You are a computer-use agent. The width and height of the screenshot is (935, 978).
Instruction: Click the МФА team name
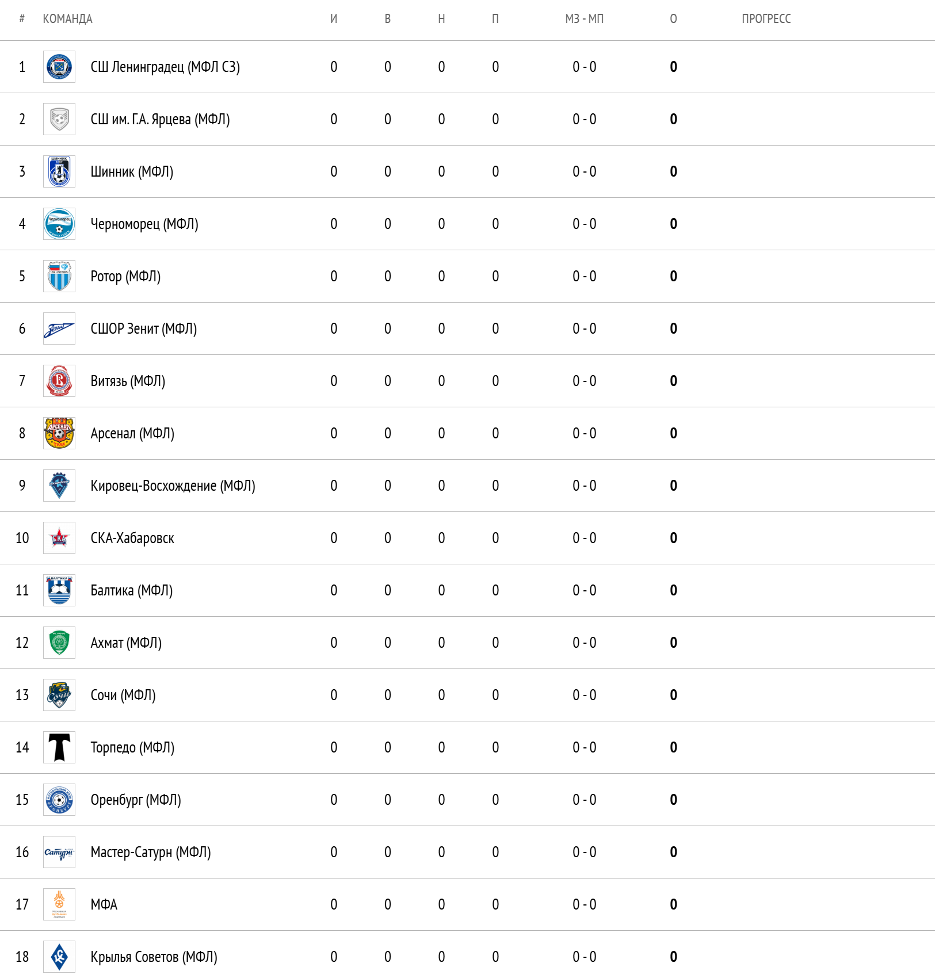tap(104, 904)
